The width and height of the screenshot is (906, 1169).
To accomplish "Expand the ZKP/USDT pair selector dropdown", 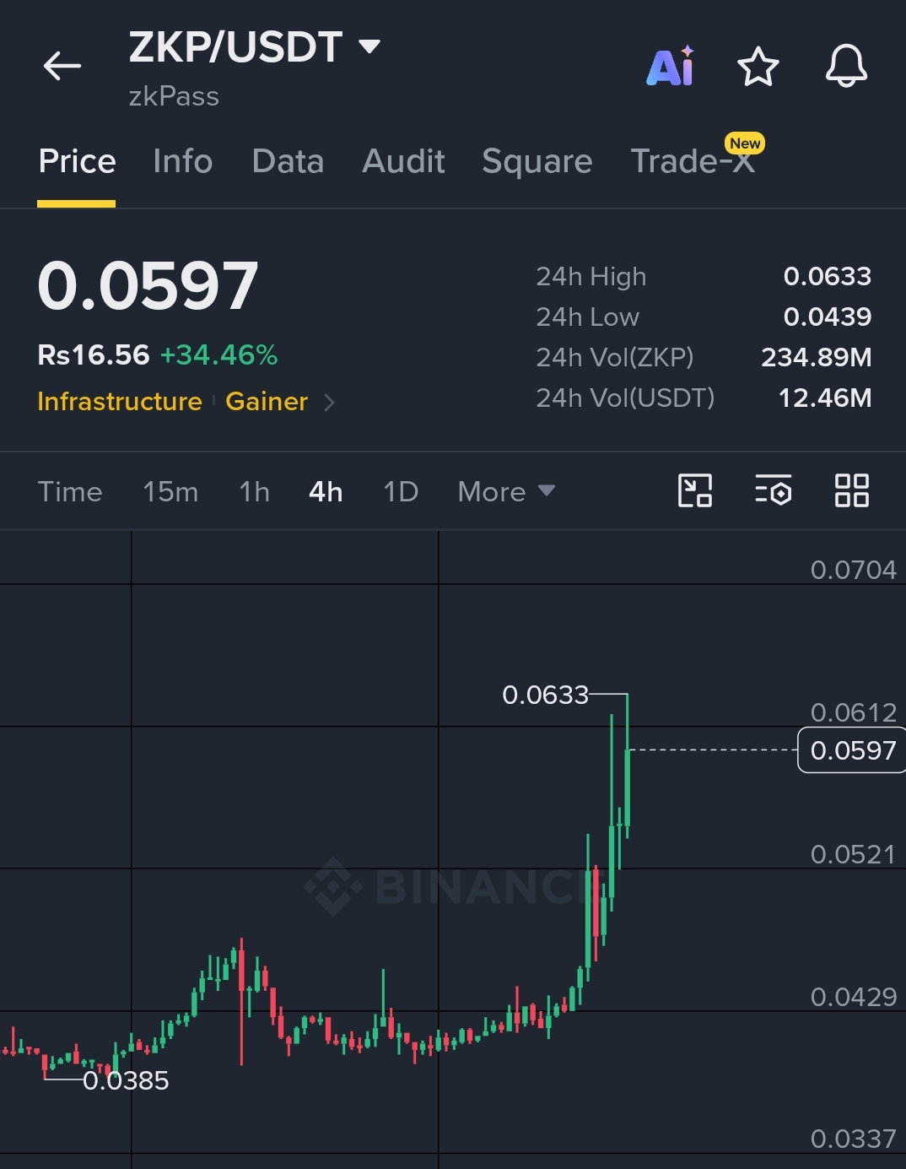I will tap(369, 46).
